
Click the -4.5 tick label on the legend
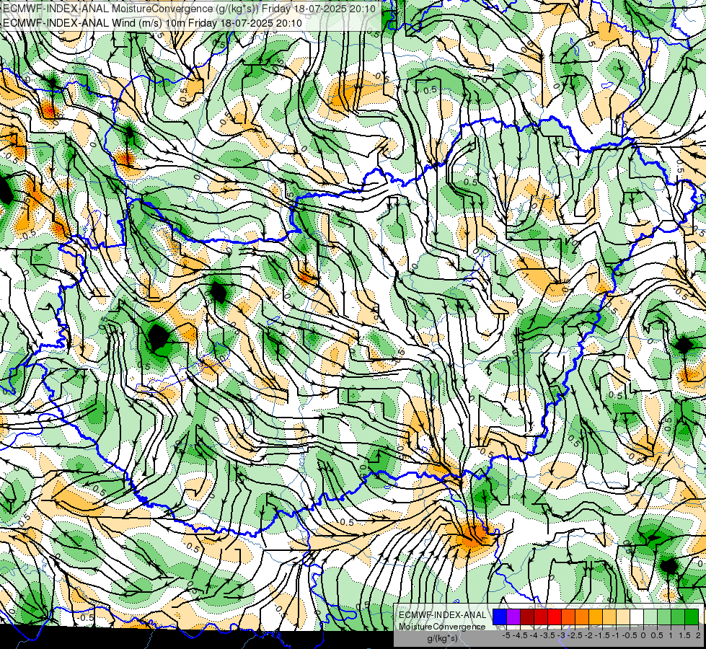click(x=521, y=635)
